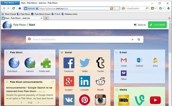Click the page search magnifier button
This screenshot has height=106, width=172.
coord(139,39)
